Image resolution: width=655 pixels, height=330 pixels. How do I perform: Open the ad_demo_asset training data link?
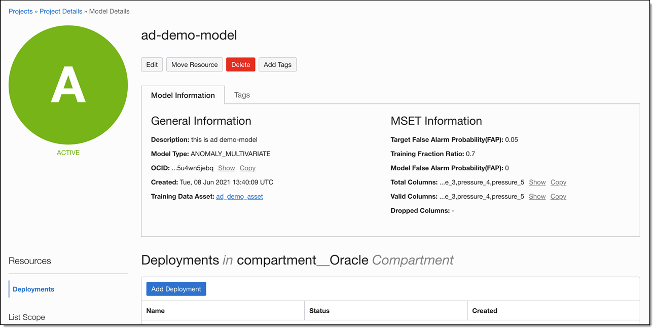point(239,196)
